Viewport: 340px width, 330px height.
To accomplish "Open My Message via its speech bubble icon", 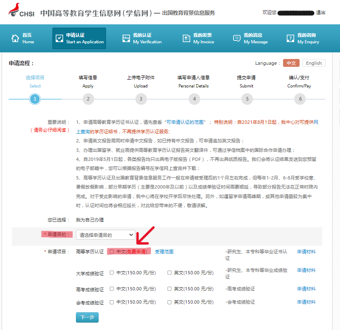I will 236,38.
